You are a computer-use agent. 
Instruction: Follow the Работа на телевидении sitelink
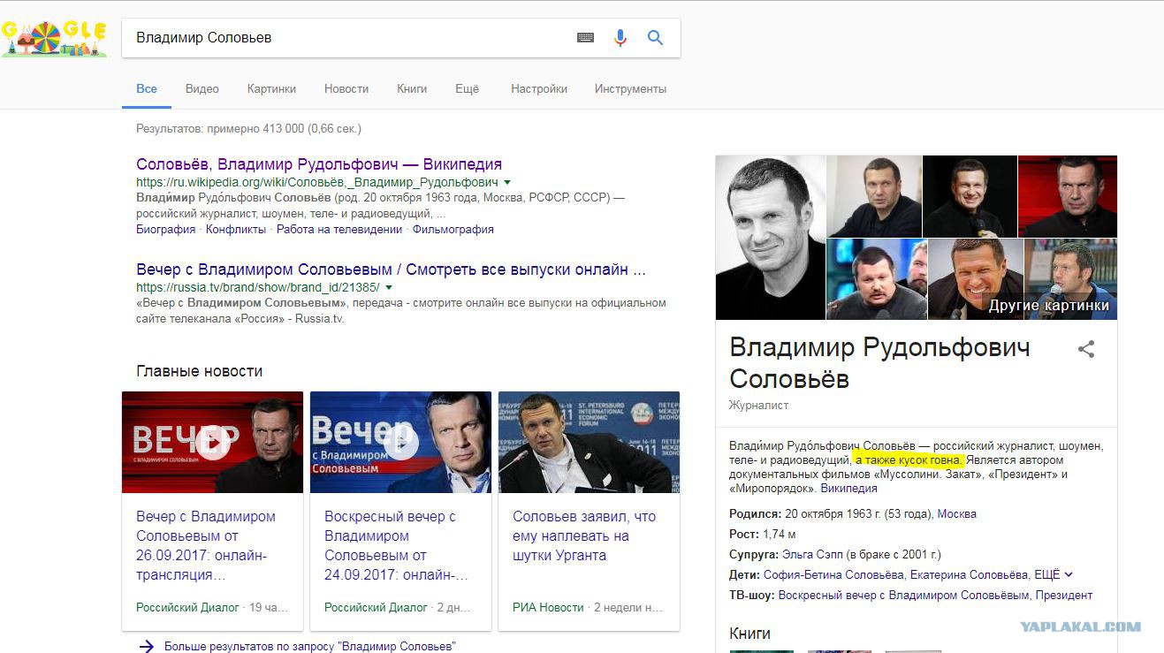tap(339, 229)
